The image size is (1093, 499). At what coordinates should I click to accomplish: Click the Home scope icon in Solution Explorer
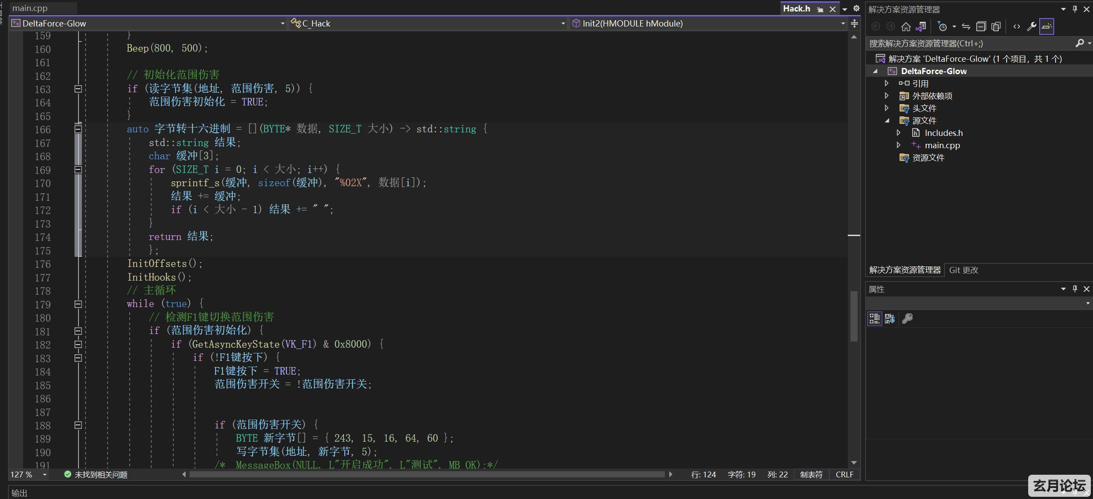[906, 26]
